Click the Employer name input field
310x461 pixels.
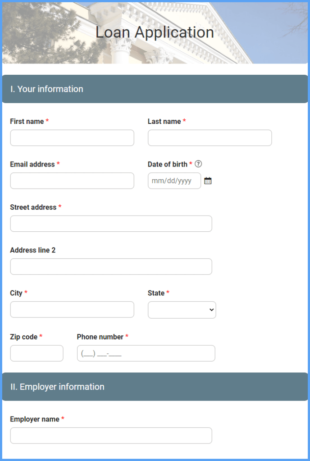pyautogui.click(x=111, y=435)
